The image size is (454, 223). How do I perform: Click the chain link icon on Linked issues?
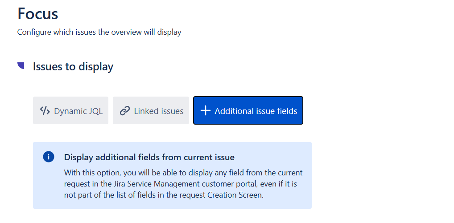[125, 111]
